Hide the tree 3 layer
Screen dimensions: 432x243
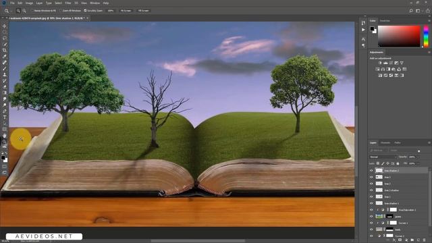coord(371,177)
